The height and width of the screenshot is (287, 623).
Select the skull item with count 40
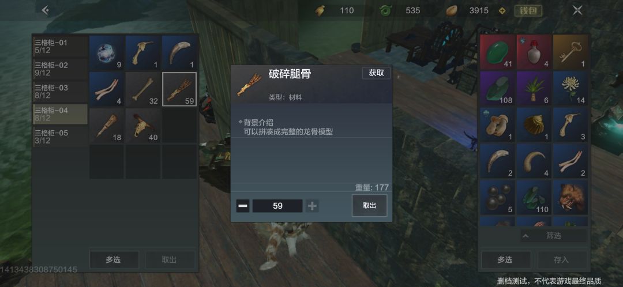[x=143, y=126]
